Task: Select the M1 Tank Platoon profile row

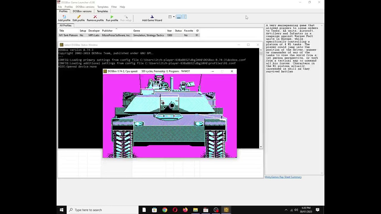Action: point(129,35)
